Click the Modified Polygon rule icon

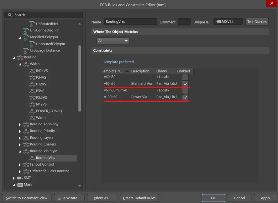[x=26, y=37]
